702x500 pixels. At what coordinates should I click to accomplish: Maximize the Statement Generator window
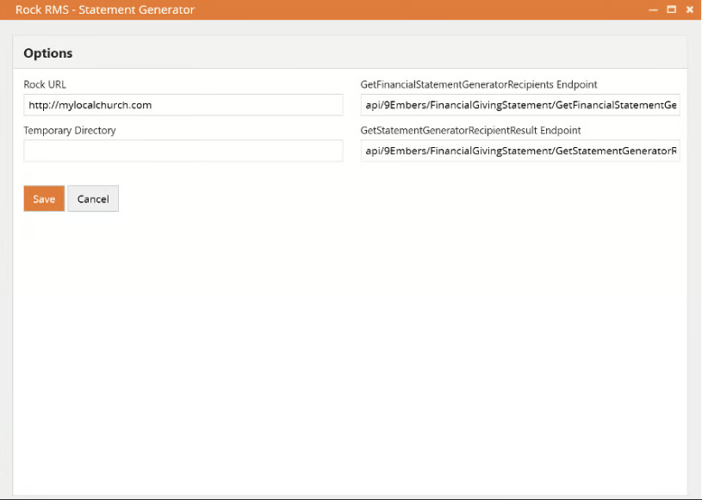coord(672,9)
